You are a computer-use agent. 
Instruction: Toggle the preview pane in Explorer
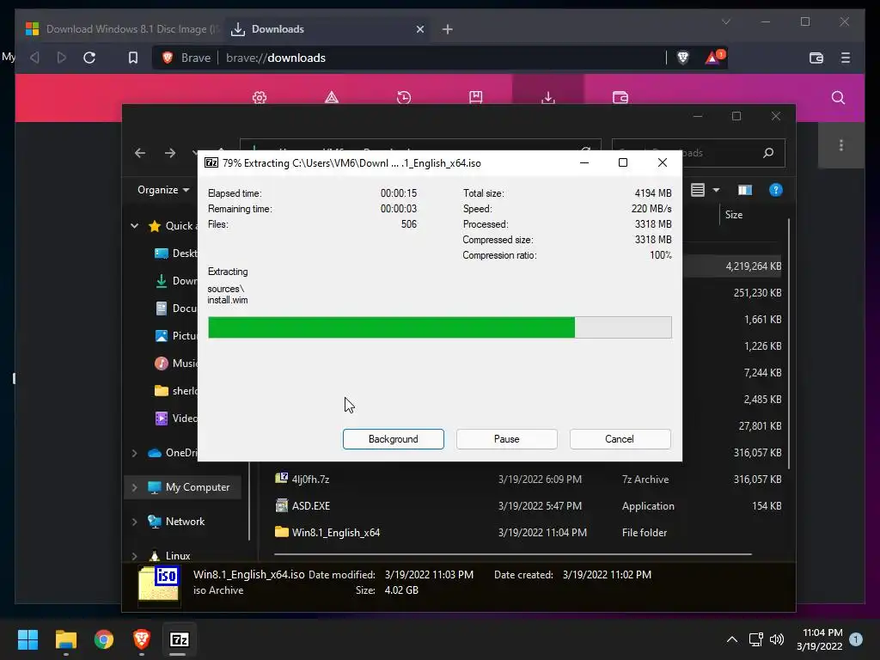[745, 190]
